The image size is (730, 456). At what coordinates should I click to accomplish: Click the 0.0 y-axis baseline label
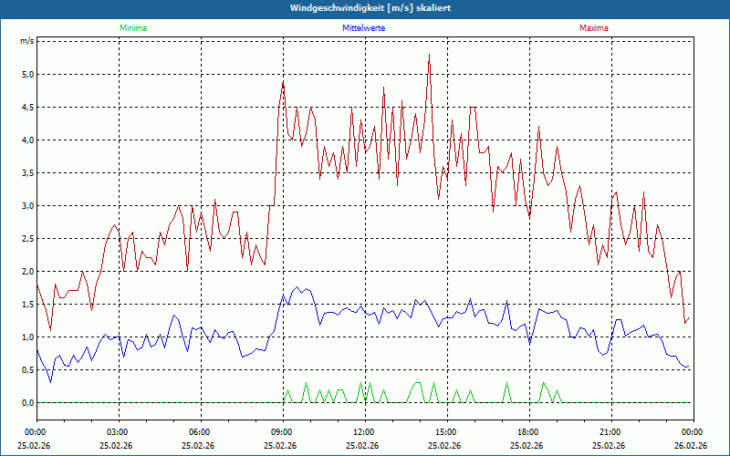coord(27,403)
